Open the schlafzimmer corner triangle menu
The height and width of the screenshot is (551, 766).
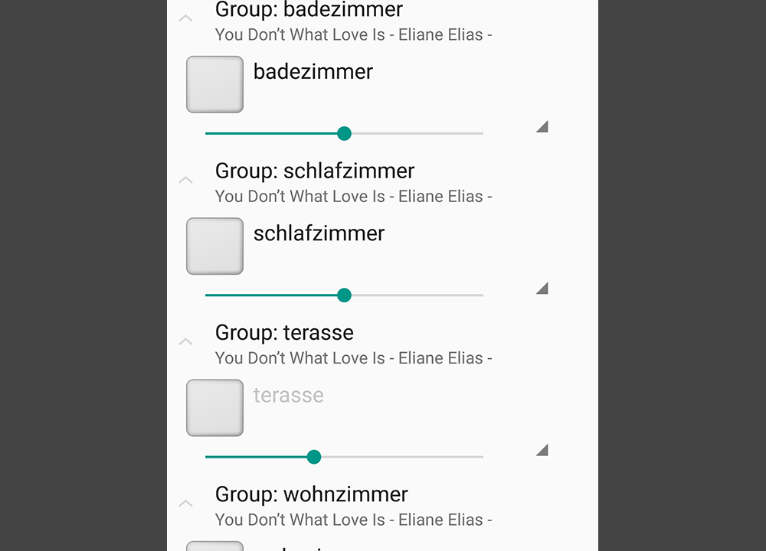(x=542, y=289)
